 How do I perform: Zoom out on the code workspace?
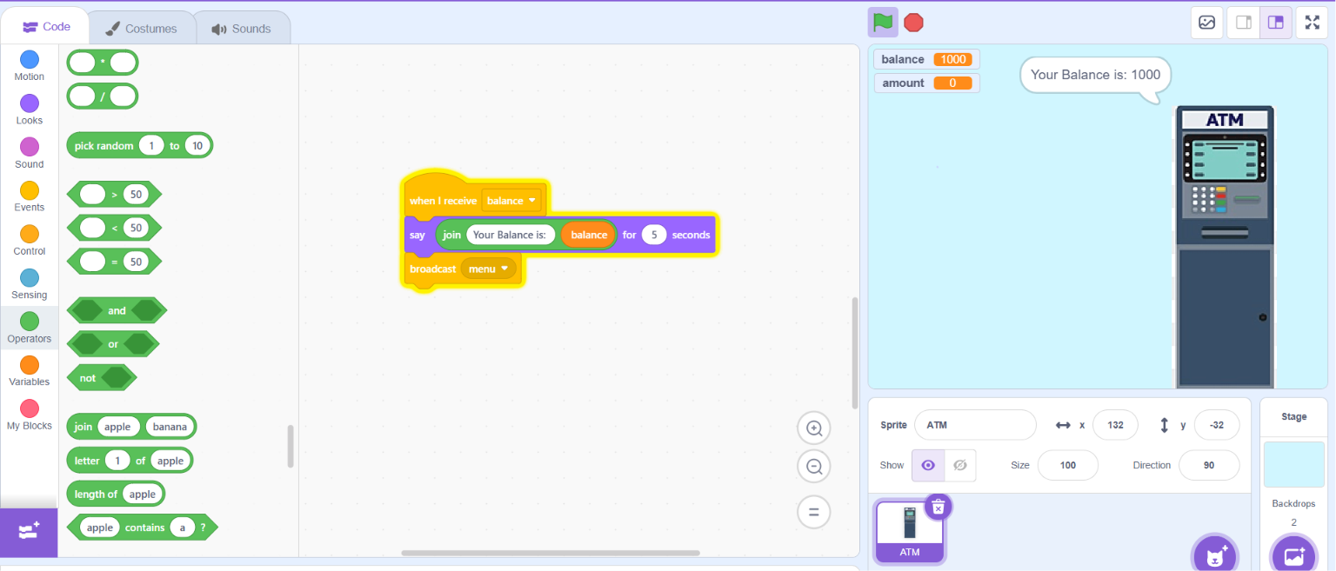click(x=814, y=467)
